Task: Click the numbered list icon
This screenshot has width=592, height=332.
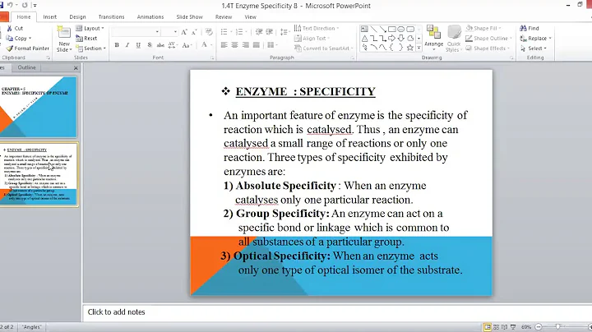Action: (x=239, y=32)
